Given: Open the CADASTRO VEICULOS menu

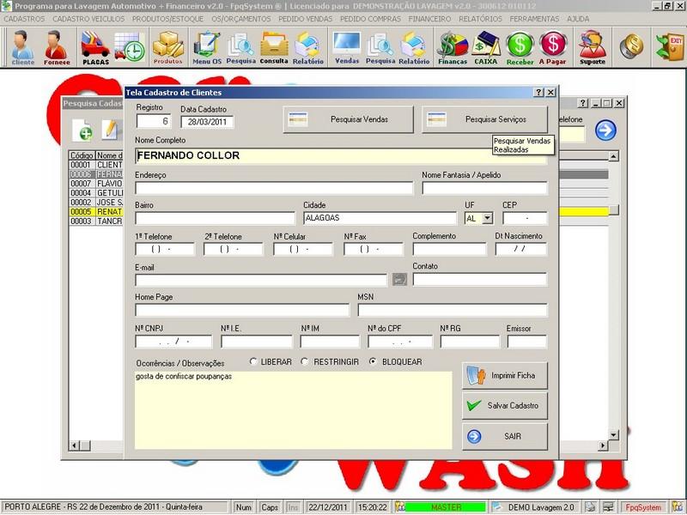Looking at the screenshot, I should coord(88,19).
